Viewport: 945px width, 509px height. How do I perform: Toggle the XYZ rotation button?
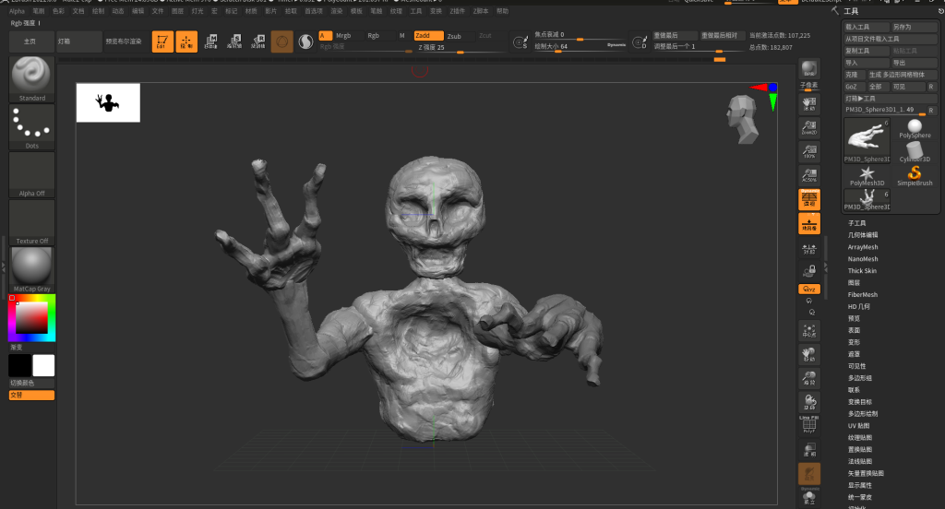click(808, 290)
